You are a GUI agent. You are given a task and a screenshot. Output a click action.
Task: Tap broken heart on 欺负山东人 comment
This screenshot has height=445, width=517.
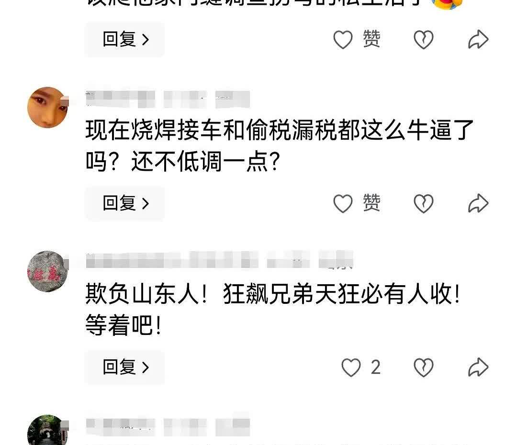[423, 367]
